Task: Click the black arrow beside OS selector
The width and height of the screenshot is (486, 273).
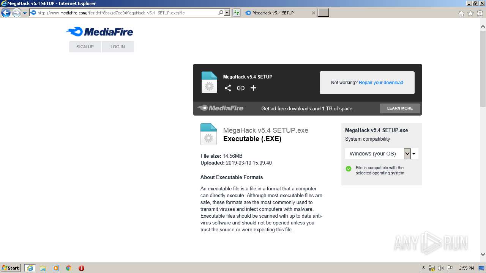Action: tap(414, 154)
